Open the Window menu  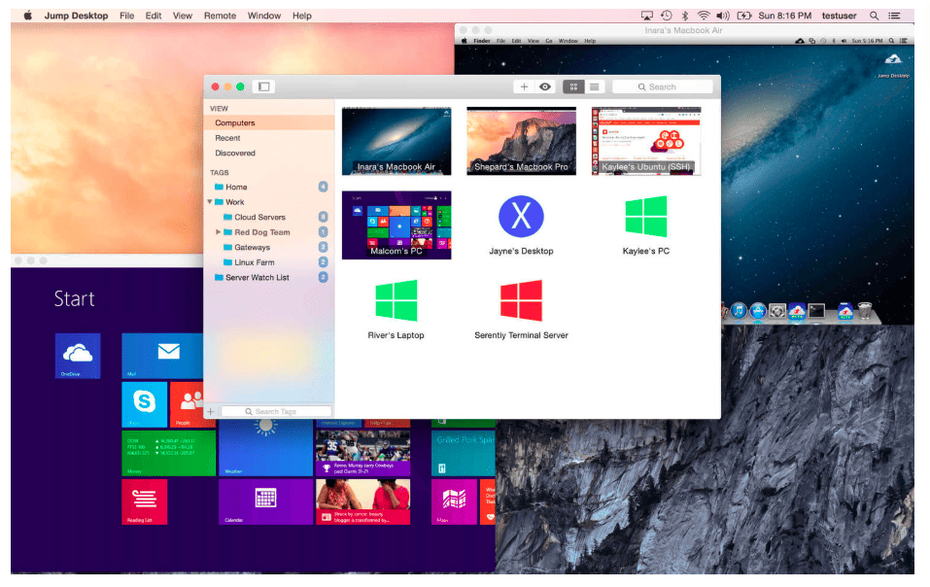pos(264,16)
